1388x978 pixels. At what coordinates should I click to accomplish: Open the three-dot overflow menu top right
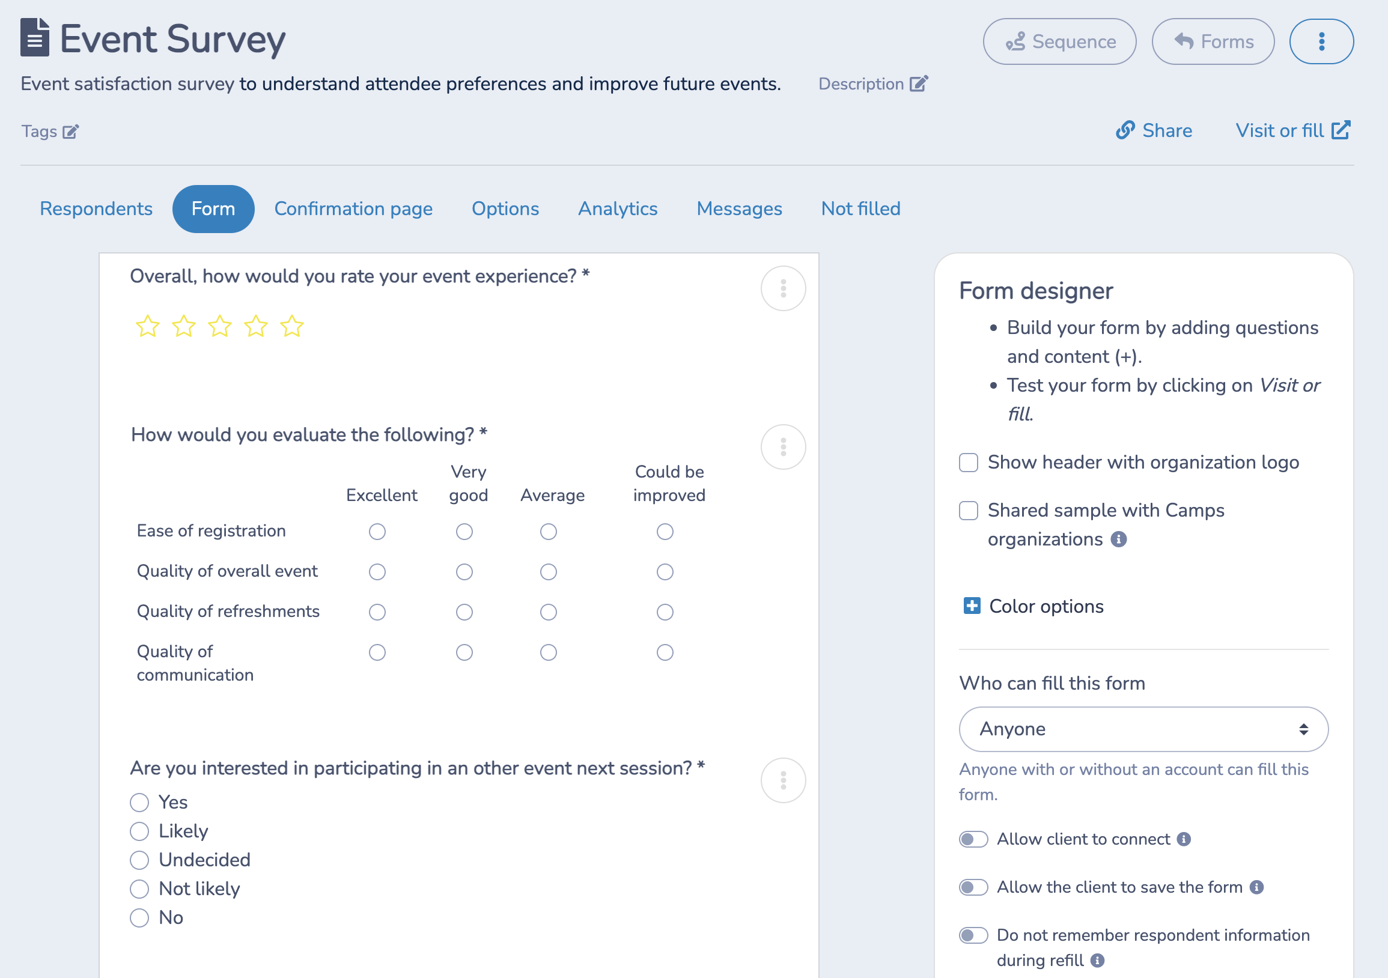[1321, 41]
